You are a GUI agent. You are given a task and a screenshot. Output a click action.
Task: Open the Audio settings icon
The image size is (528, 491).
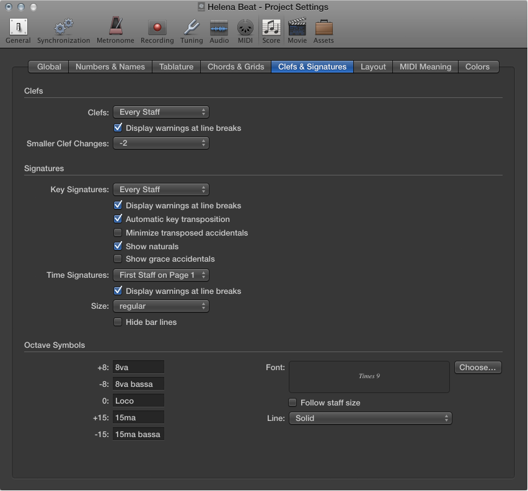pos(218,27)
